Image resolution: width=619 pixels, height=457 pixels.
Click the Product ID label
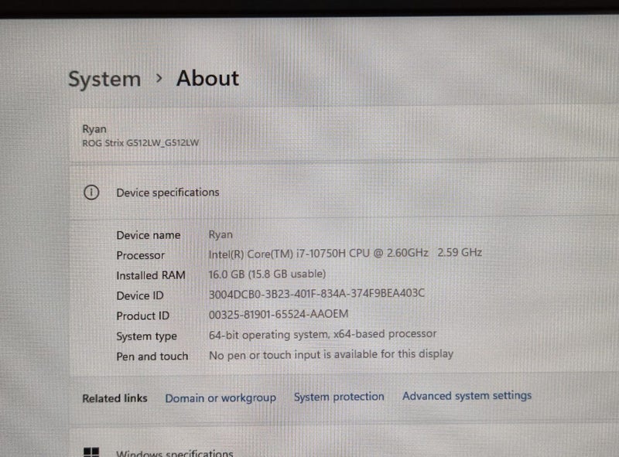pos(143,315)
